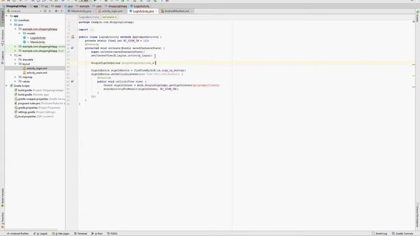Open the TODO tool window

pos(112,233)
